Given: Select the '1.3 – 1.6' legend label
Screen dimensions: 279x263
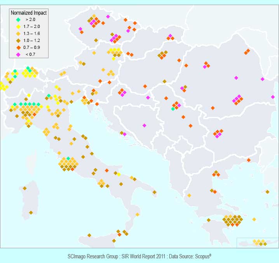Looking at the screenshot, I should pyautogui.click(x=31, y=34).
